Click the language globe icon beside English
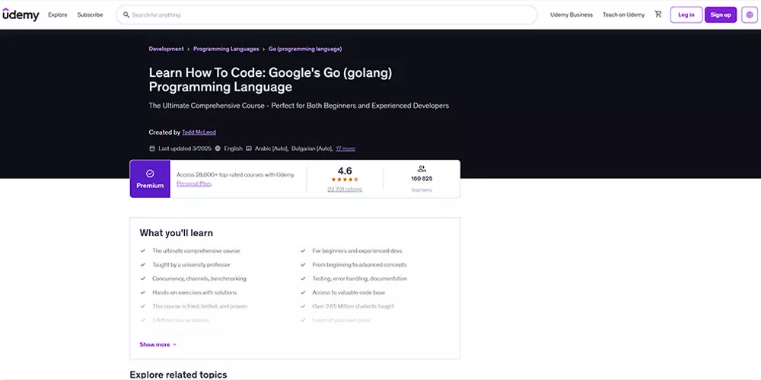Screen dimensions: 761x380 point(218,148)
